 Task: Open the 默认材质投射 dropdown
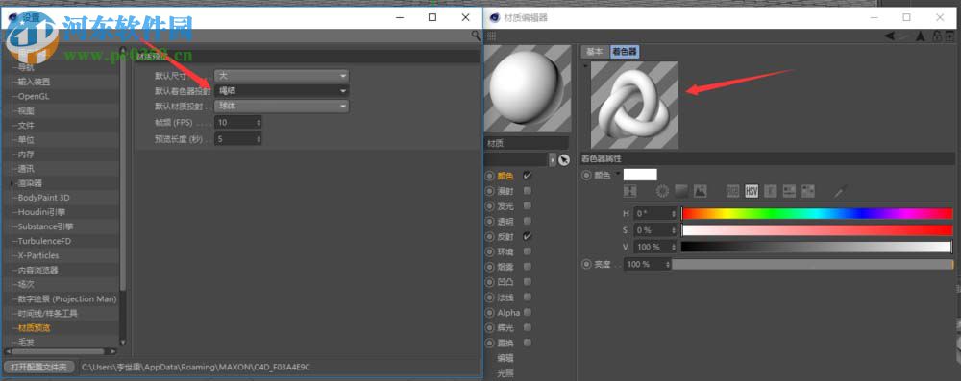(x=282, y=106)
